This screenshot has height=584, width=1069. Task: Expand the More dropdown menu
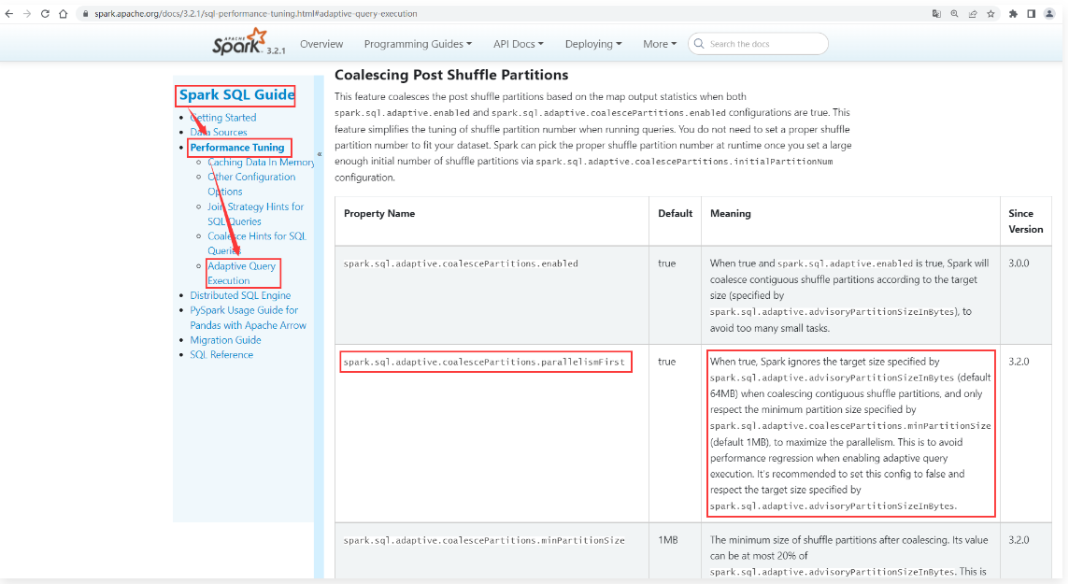coord(660,44)
